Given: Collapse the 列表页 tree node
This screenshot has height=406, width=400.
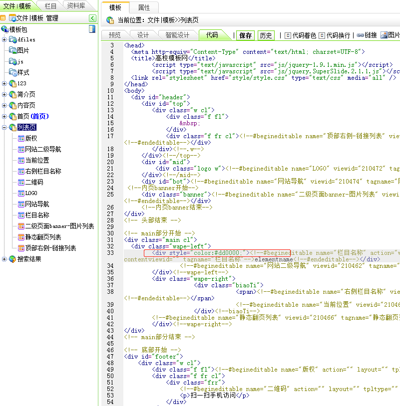Looking at the screenshot, I should click(x=4, y=127).
